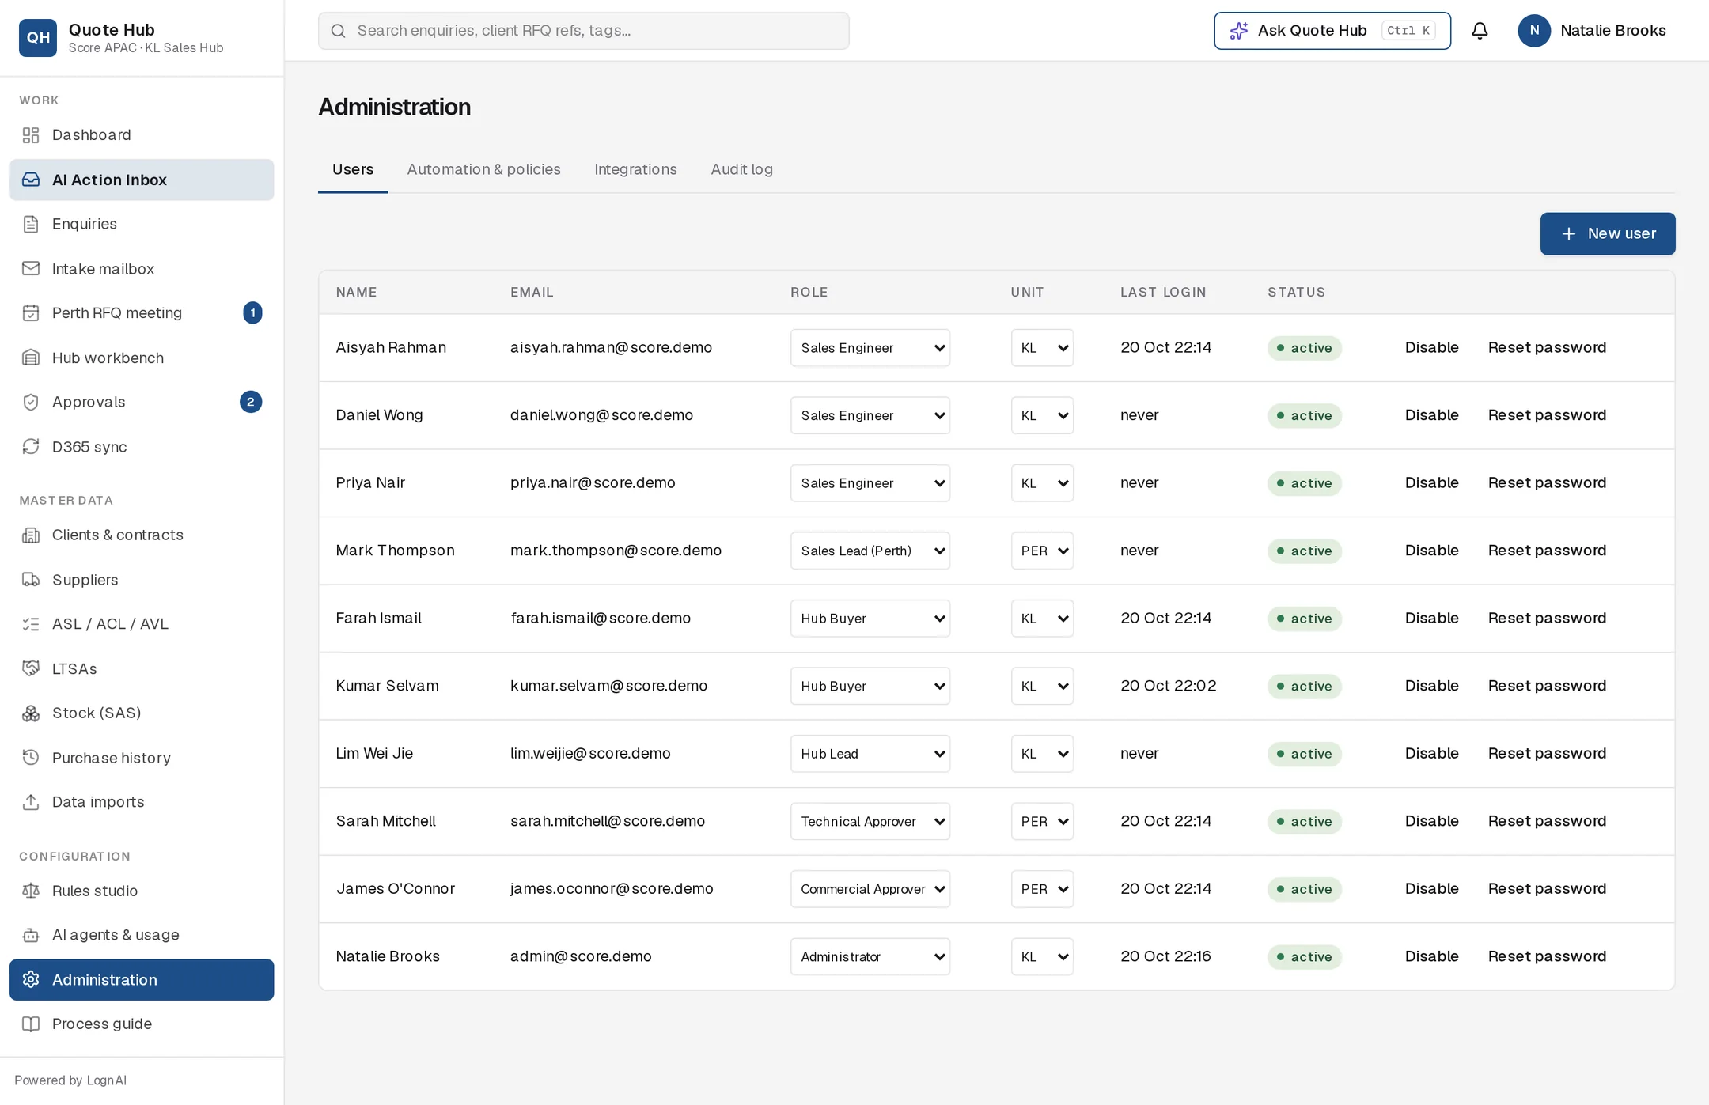Open the notifications bell

pos(1480,30)
